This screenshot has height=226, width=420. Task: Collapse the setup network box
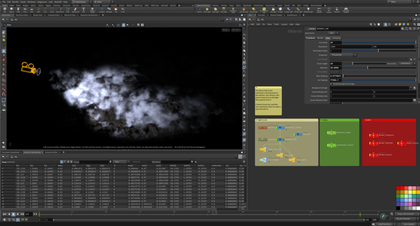pyautogui.click(x=321, y=120)
